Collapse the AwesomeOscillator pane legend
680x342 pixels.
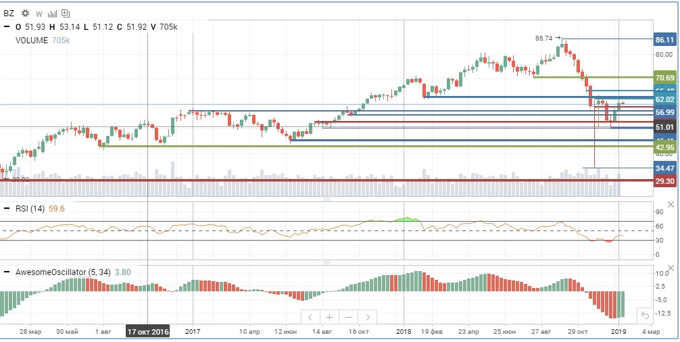[6, 272]
